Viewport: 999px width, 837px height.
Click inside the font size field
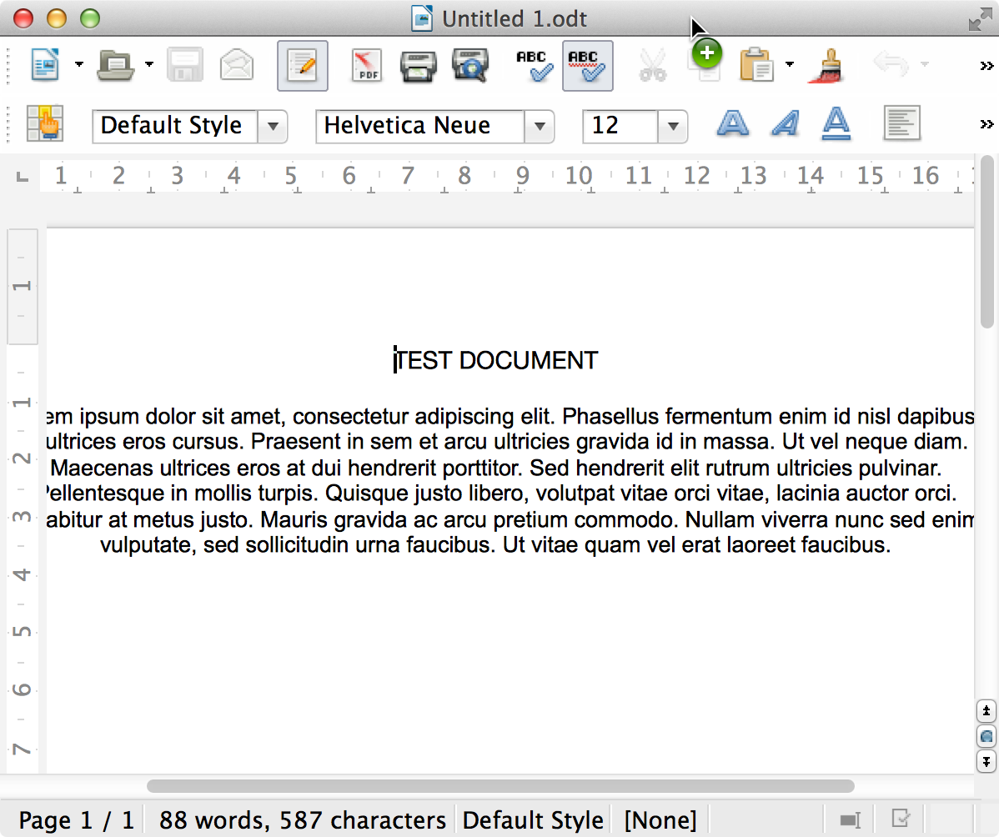click(x=620, y=127)
